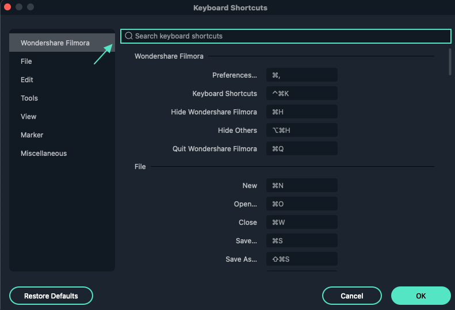The width and height of the screenshot is (455, 310).
Task: Open the View shortcuts category
Action: point(29,117)
